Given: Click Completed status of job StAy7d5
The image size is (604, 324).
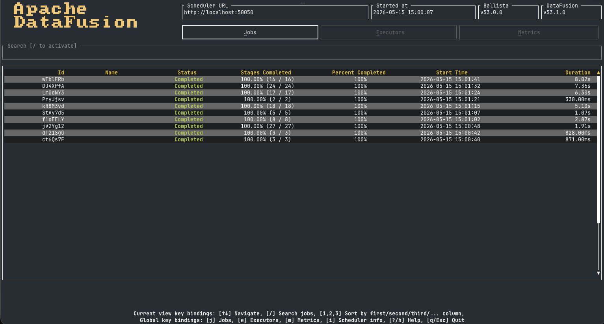Looking at the screenshot, I should click(x=189, y=113).
